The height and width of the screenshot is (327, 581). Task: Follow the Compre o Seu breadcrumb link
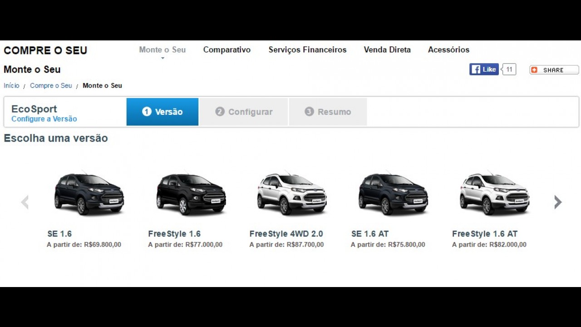(51, 85)
